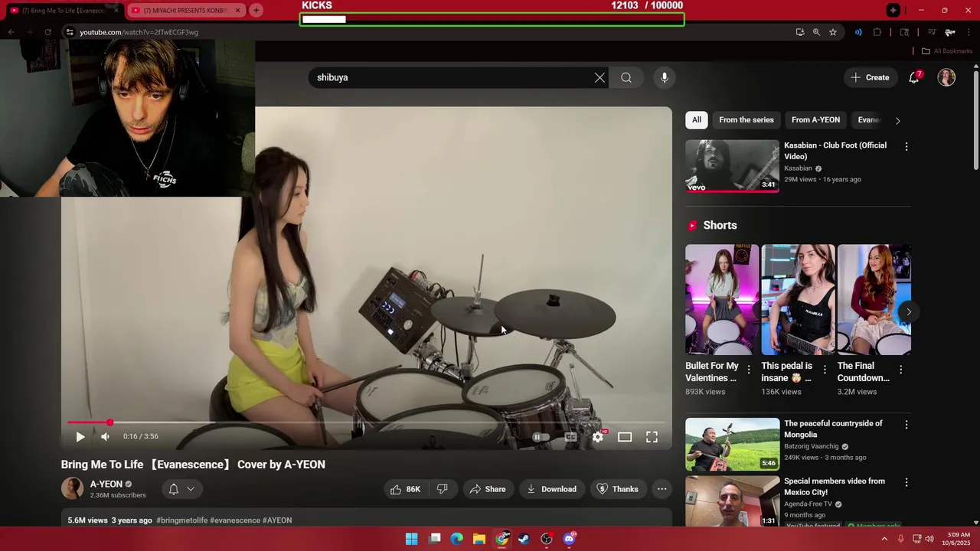Open Kasabian Club Foot video thumbnail
Viewport: 980px width, 551px height.
click(x=732, y=165)
